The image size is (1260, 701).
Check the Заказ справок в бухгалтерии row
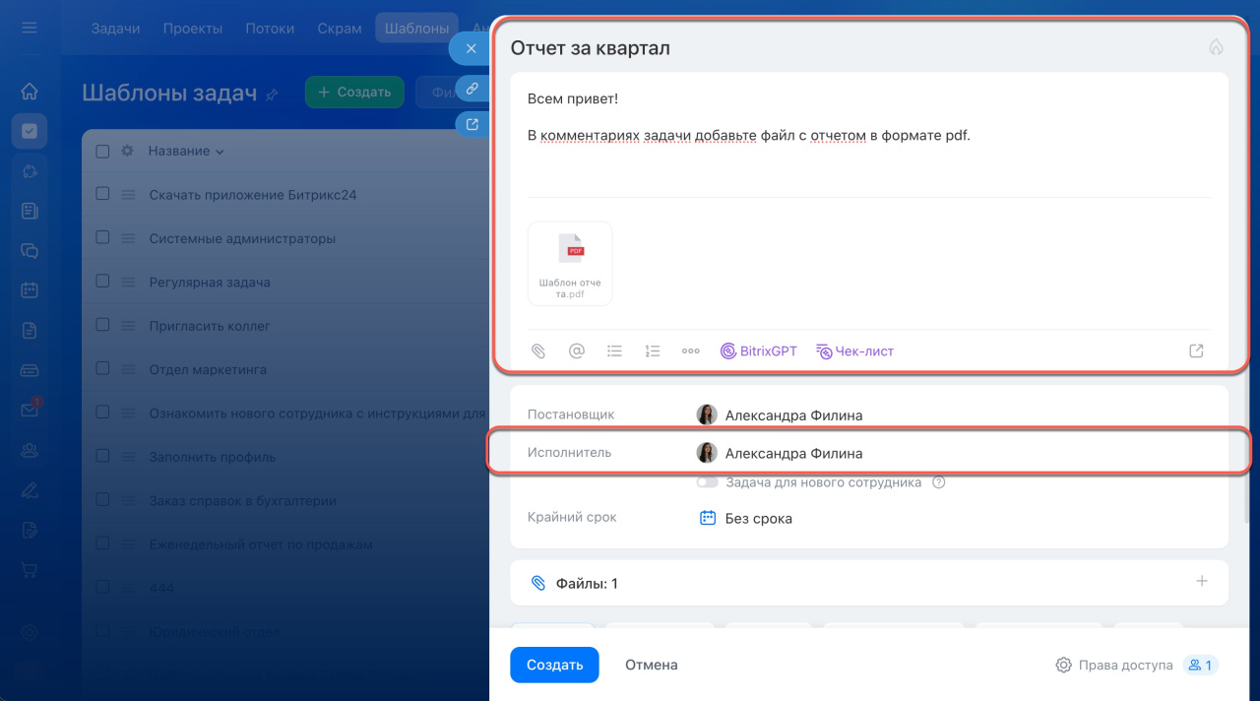pyautogui.click(x=102, y=499)
